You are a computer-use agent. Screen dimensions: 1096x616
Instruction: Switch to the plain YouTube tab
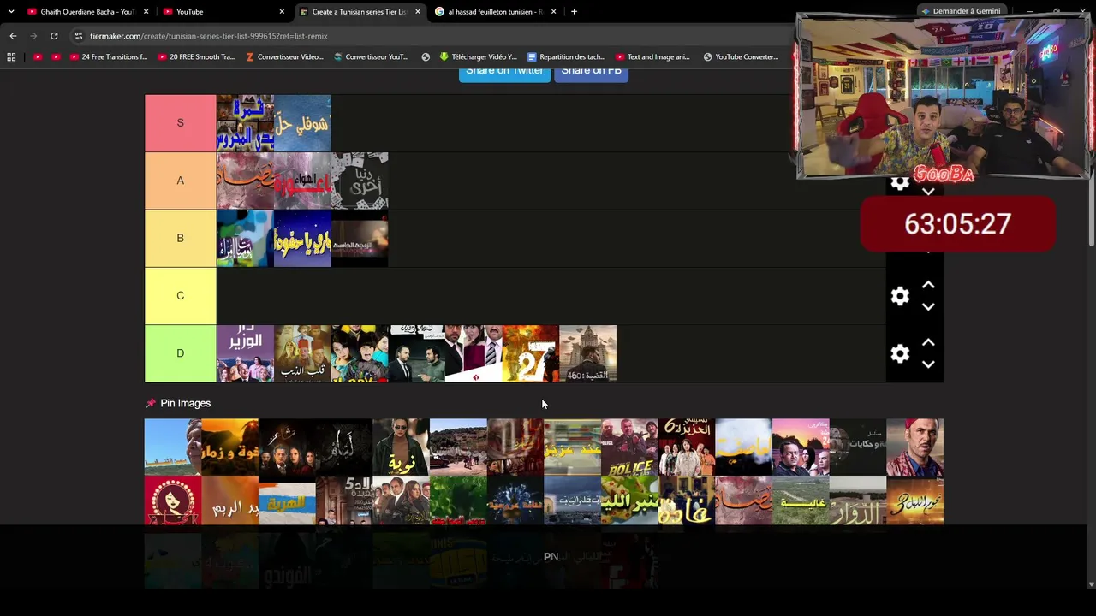(x=224, y=12)
